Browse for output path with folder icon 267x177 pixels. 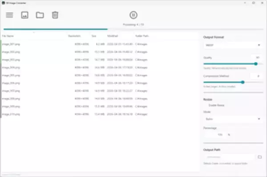pyautogui.click(x=260, y=157)
